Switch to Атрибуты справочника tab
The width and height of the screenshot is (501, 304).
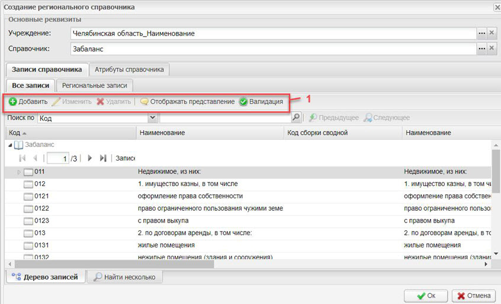click(x=129, y=70)
